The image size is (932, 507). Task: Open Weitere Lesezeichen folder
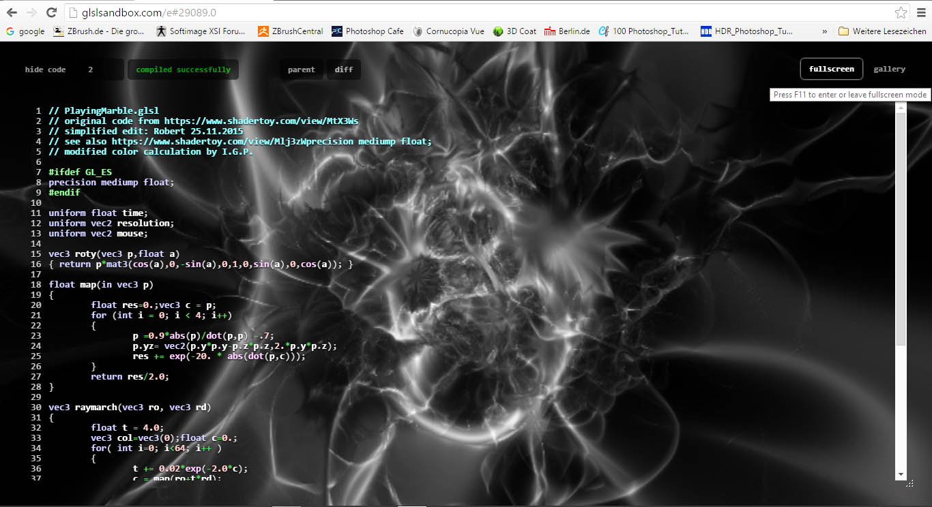click(x=882, y=31)
